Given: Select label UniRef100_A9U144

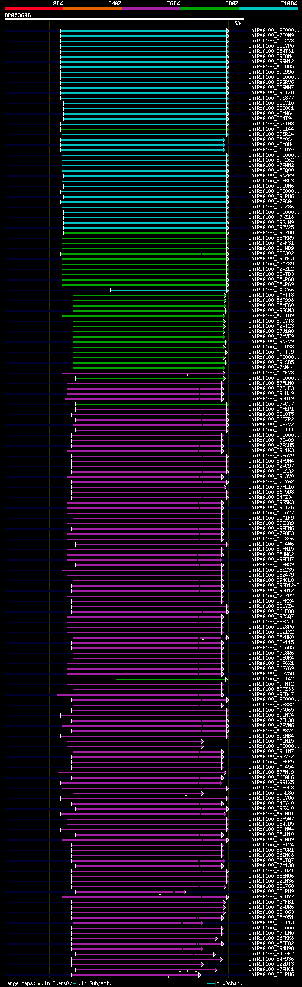Looking at the screenshot, I should click(271, 129).
